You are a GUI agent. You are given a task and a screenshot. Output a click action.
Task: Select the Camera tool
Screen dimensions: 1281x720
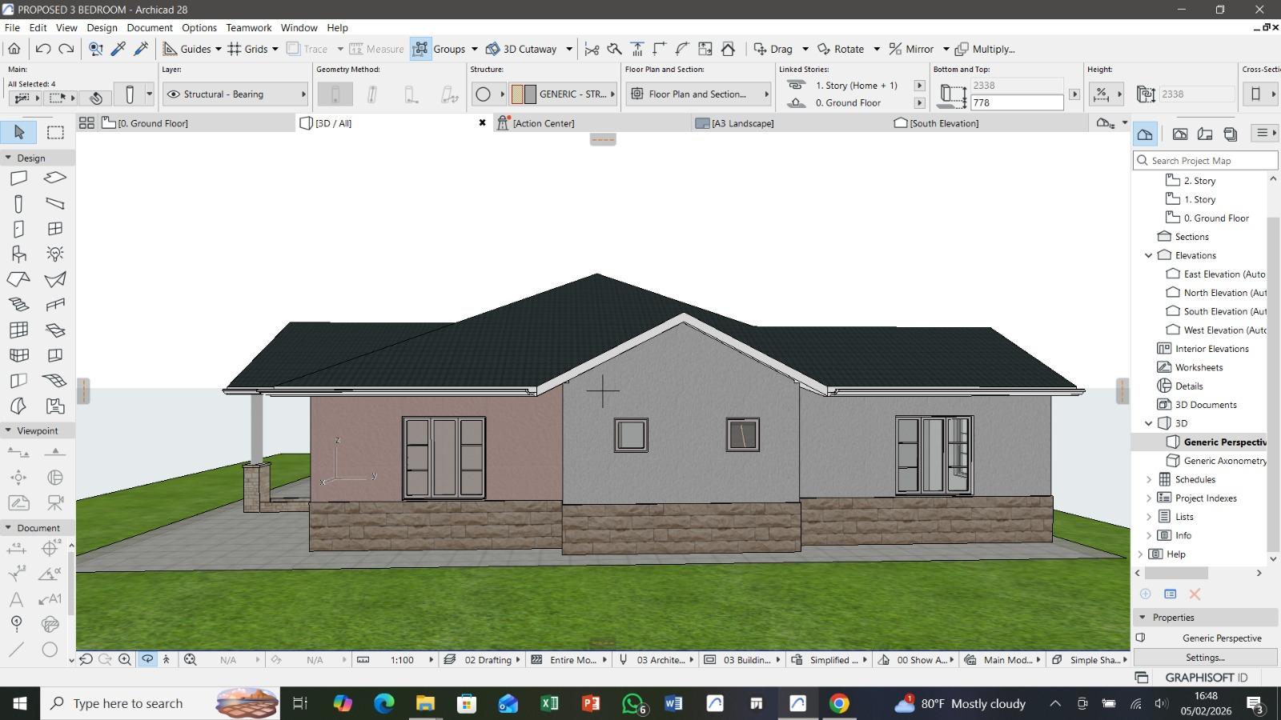[x=55, y=503]
